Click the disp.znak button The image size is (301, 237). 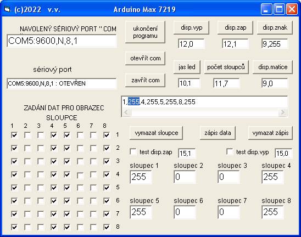[x=275, y=27]
